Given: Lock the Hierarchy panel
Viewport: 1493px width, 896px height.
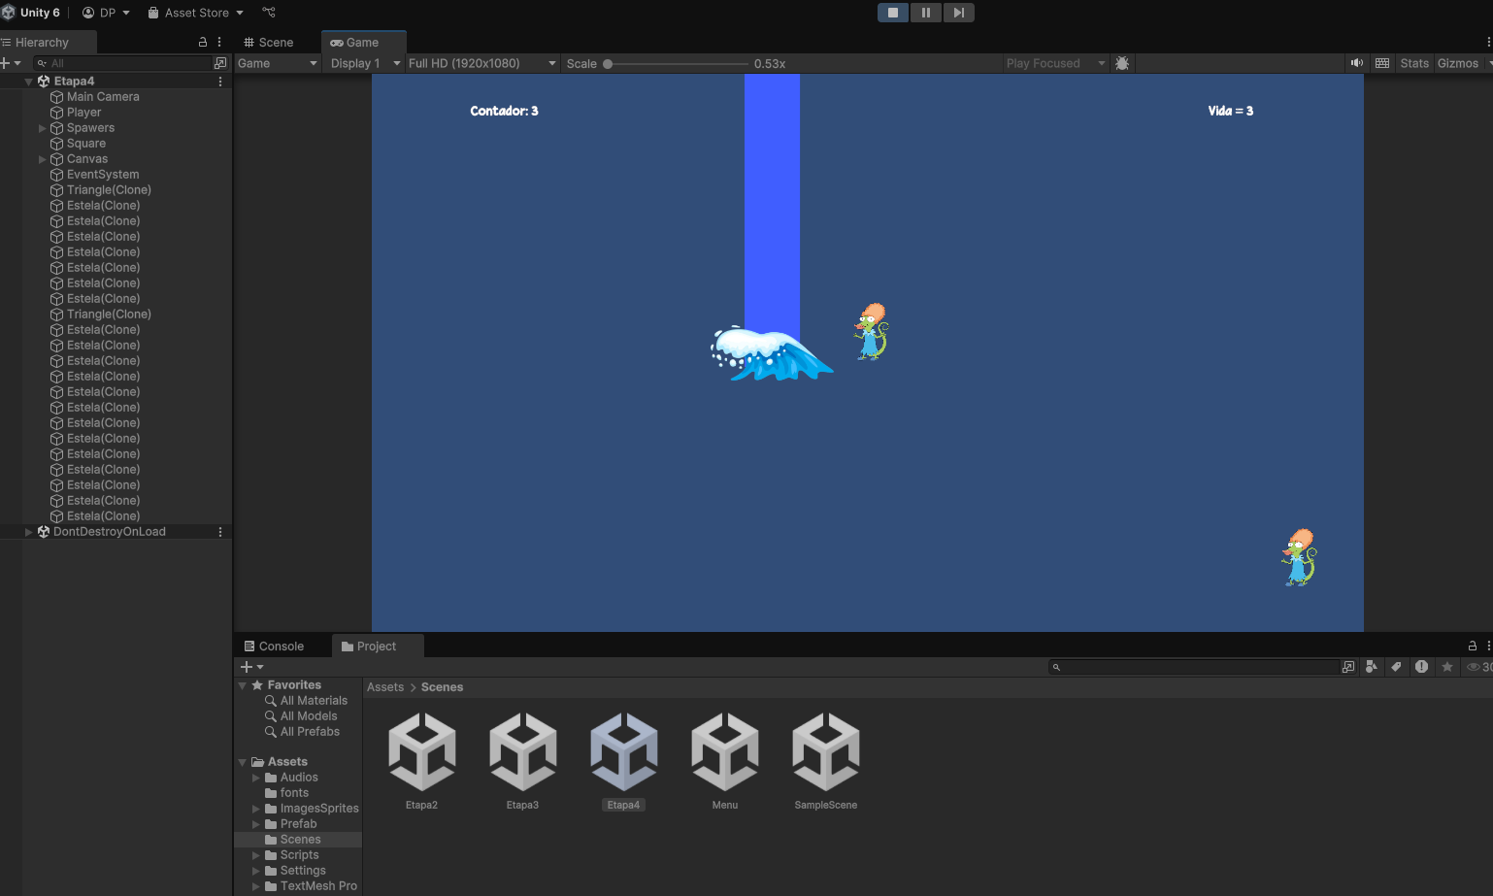Looking at the screenshot, I should point(203,42).
